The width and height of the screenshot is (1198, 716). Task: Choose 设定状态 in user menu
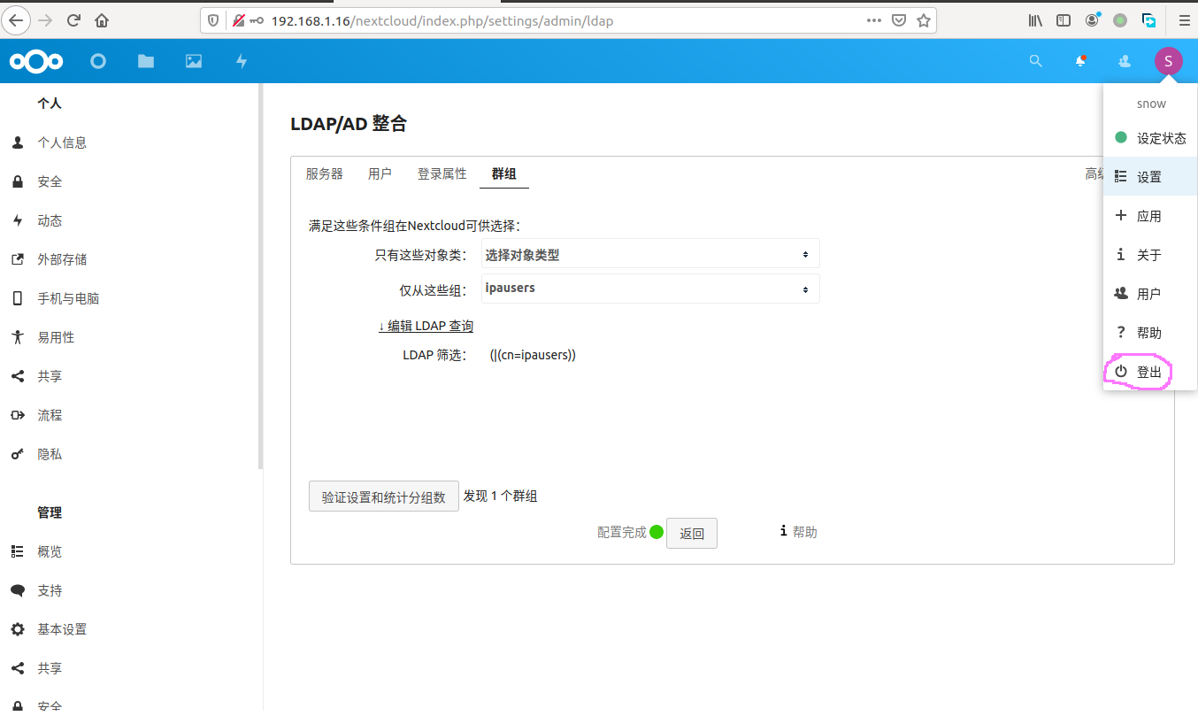1150,138
